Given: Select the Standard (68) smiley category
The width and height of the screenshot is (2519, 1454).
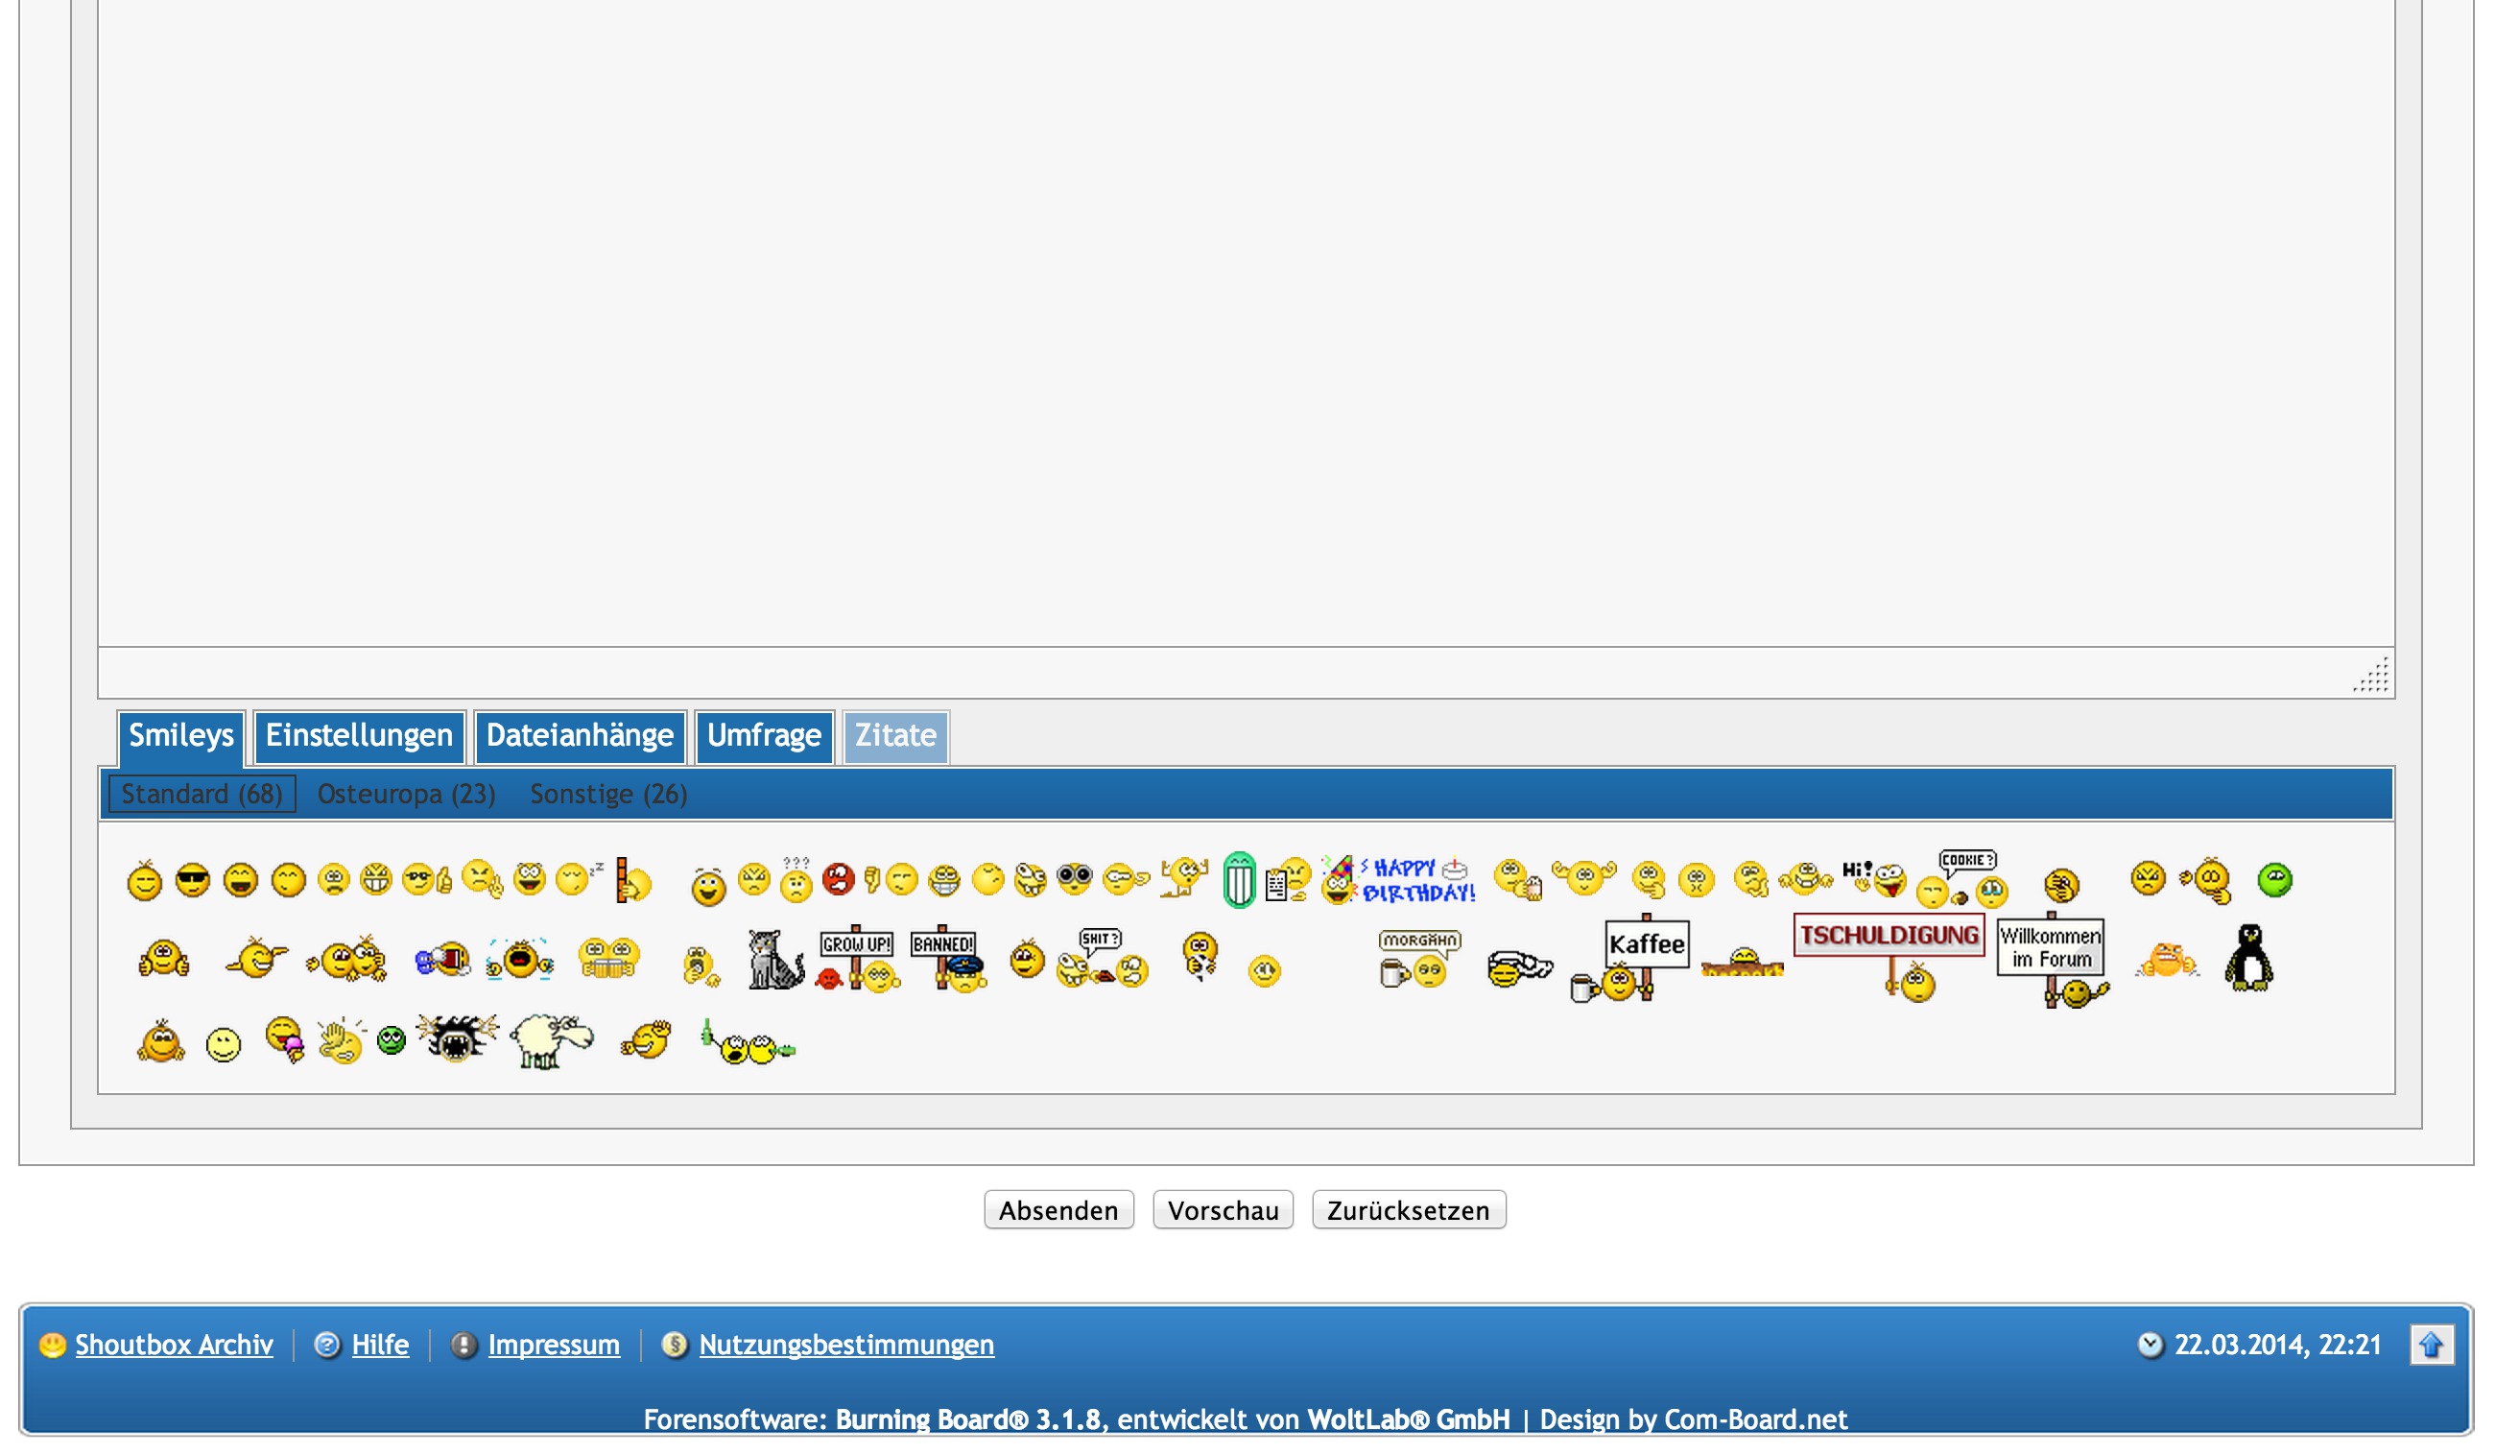Looking at the screenshot, I should tap(202, 795).
